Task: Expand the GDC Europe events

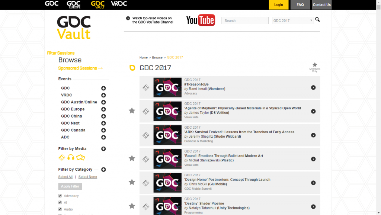Action: [x=103, y=109]
